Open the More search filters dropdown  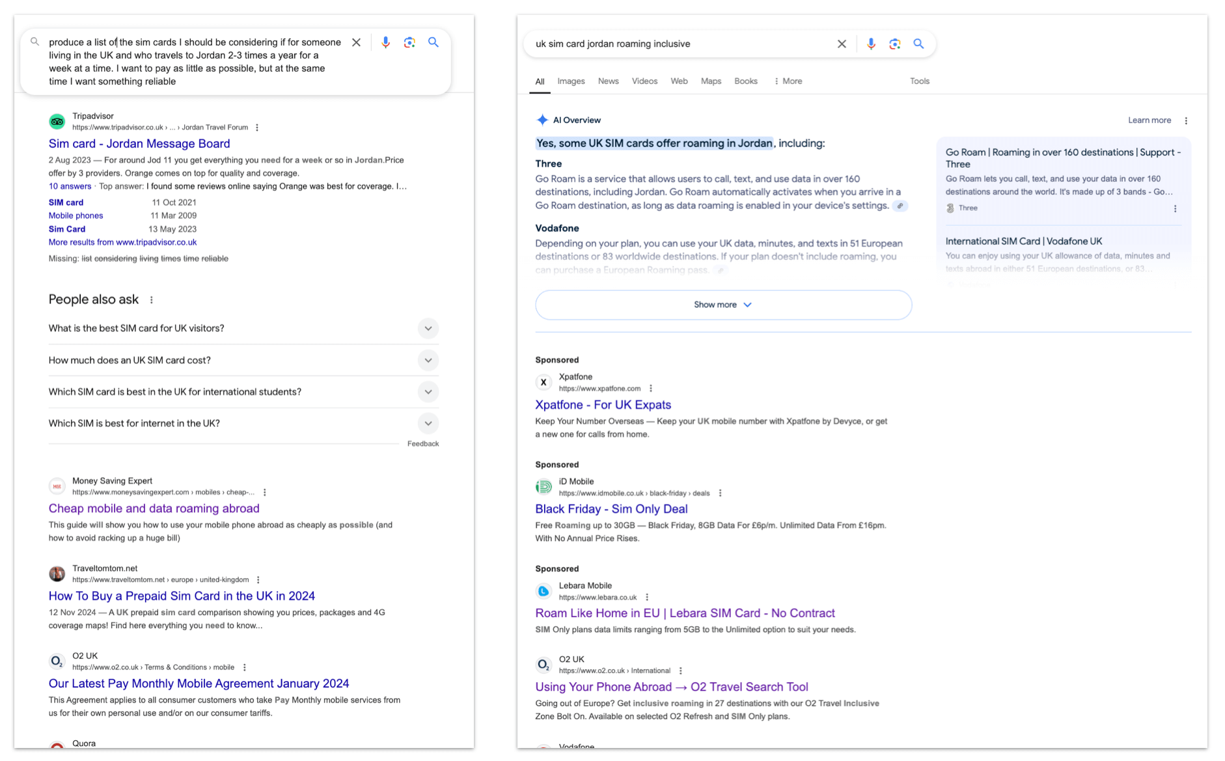788,81
